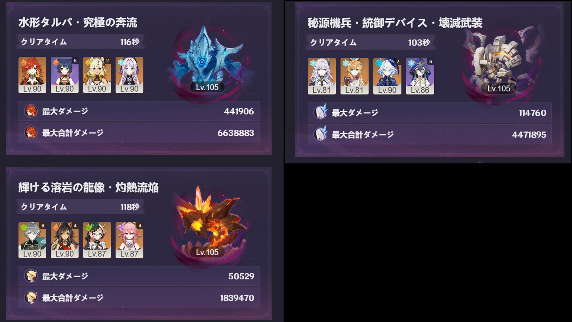Click the 1839470 total damage row
The width and height of the screenshot is (572, 322).
point(139,298)
